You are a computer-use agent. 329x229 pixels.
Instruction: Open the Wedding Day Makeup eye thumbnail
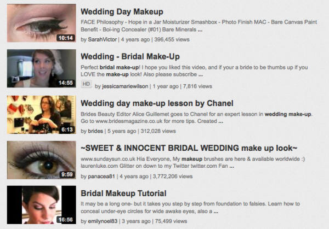pyautogui.click(x=42, y=23)
